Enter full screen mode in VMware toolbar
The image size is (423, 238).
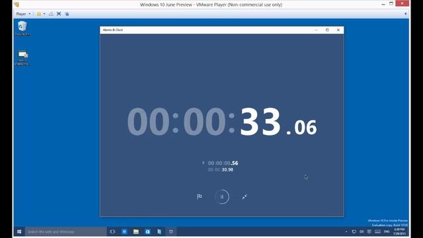click(x=59, y=14)
